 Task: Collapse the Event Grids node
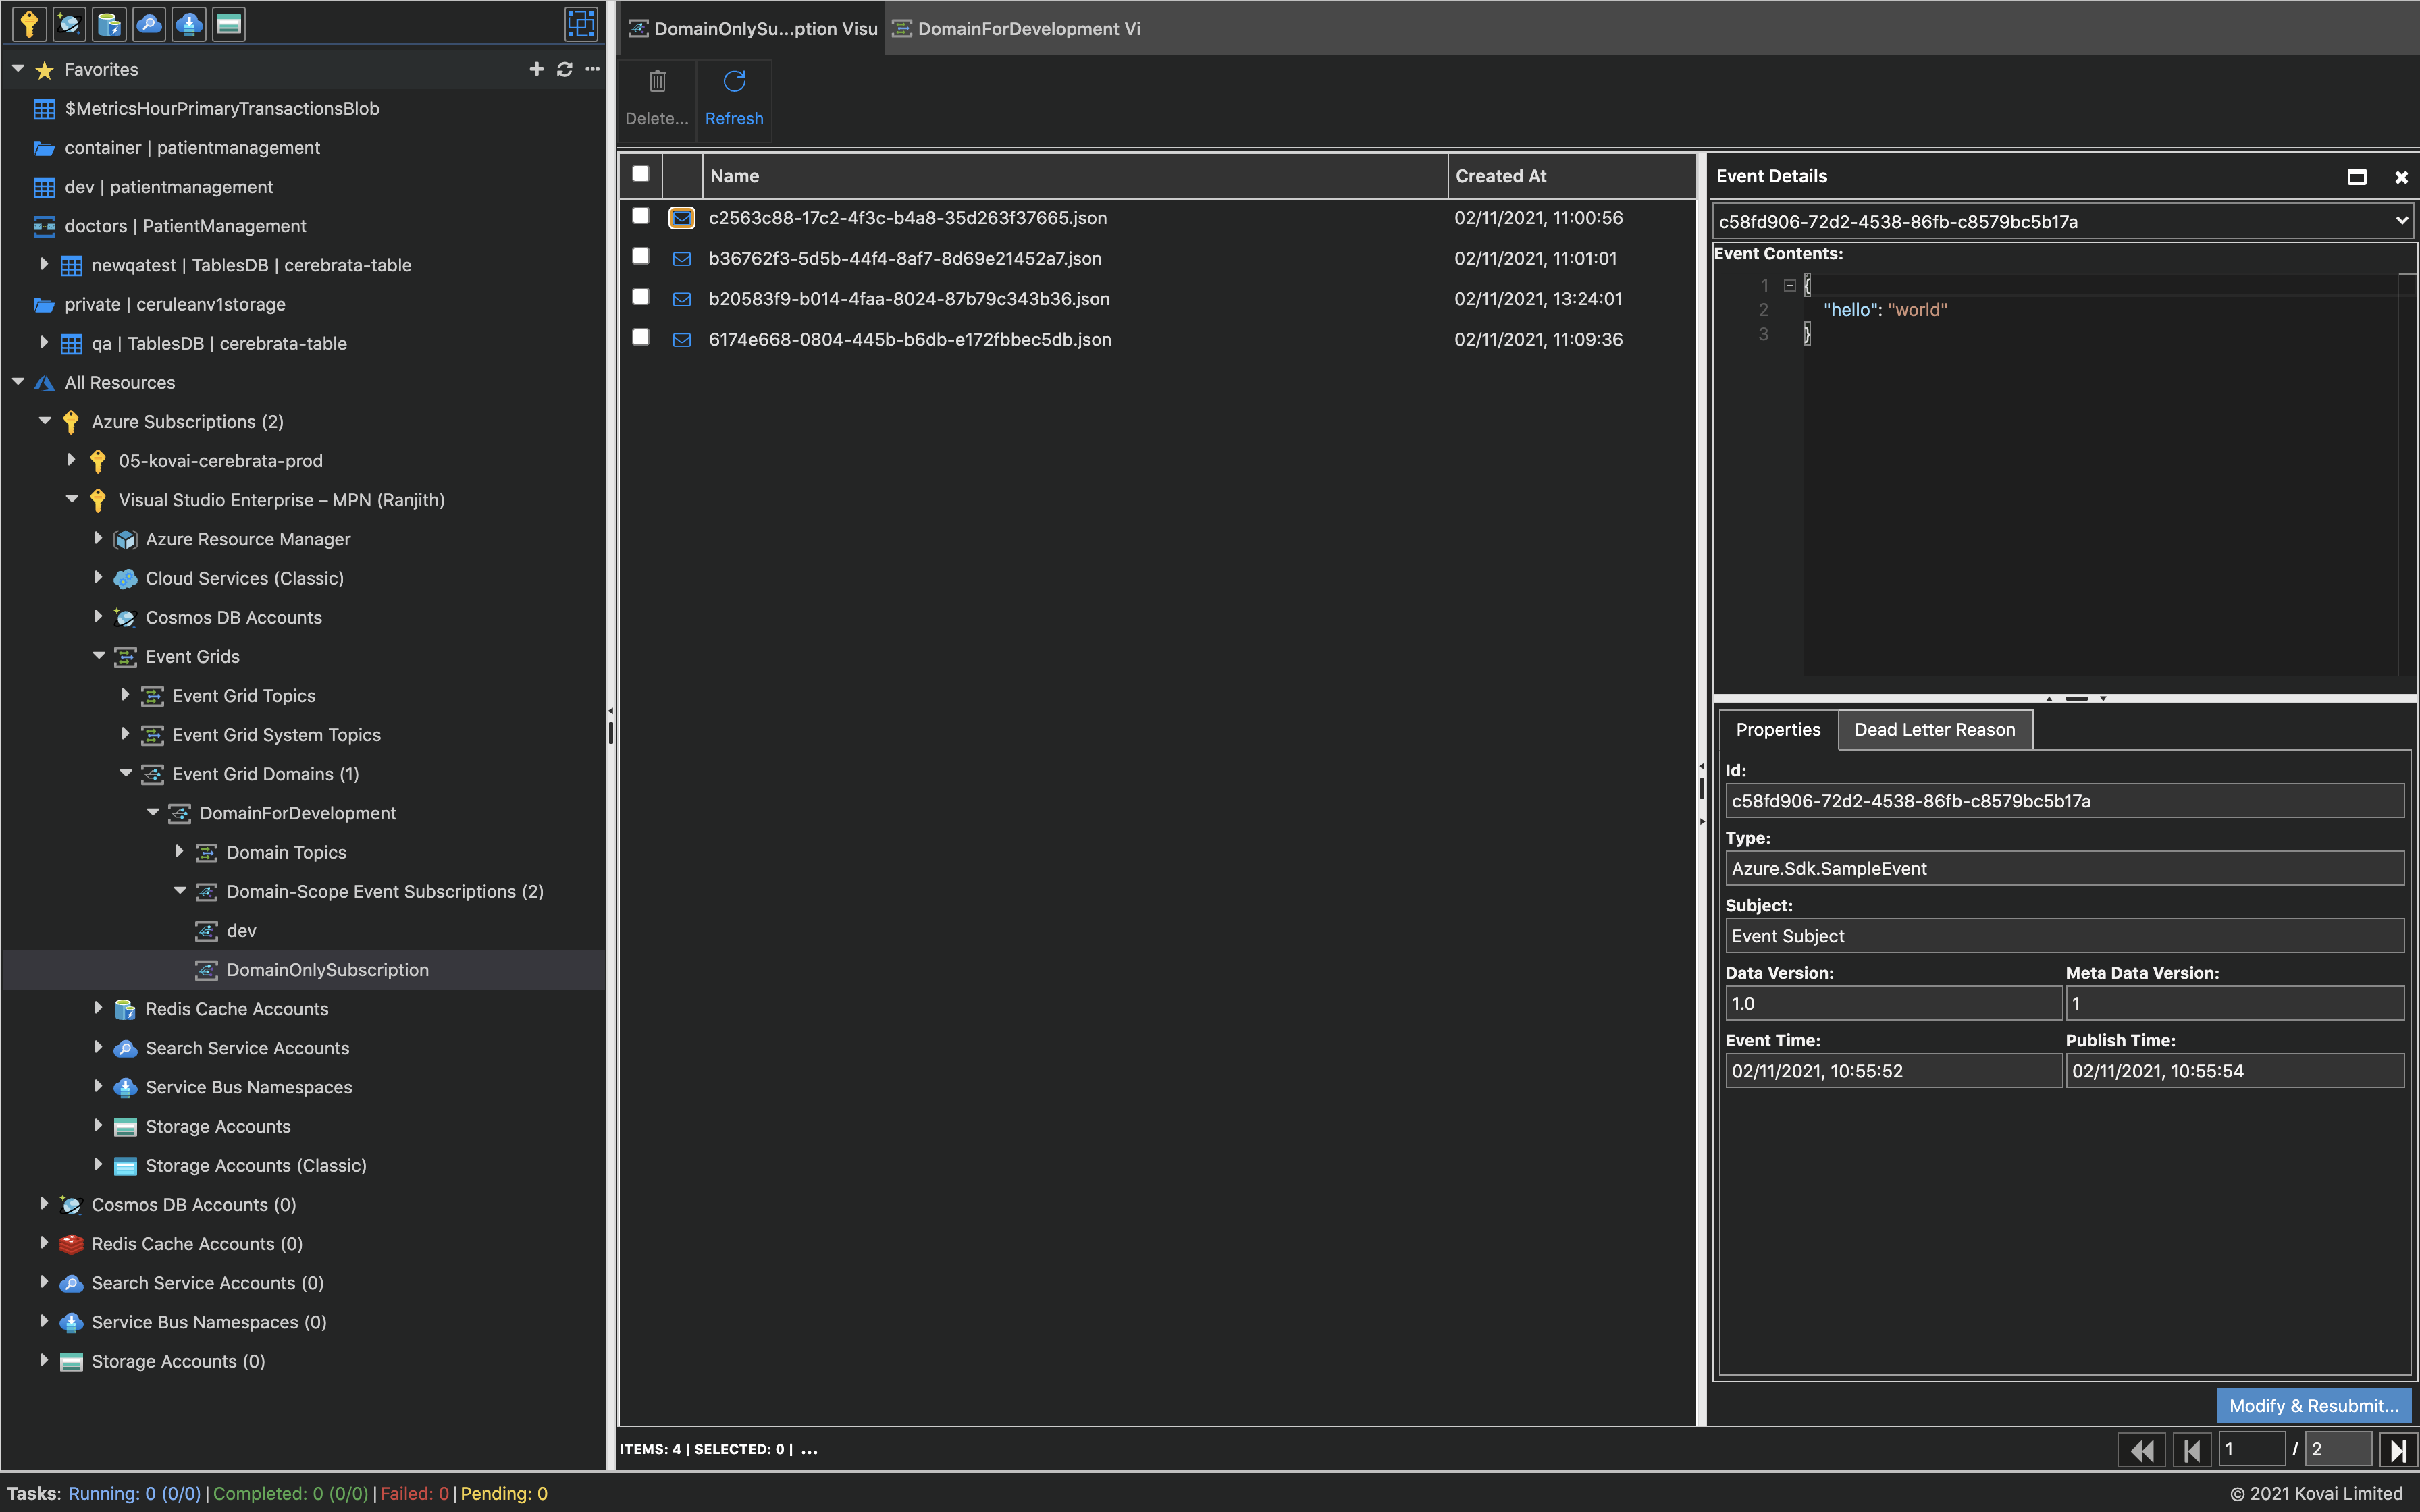pos(98,656)
